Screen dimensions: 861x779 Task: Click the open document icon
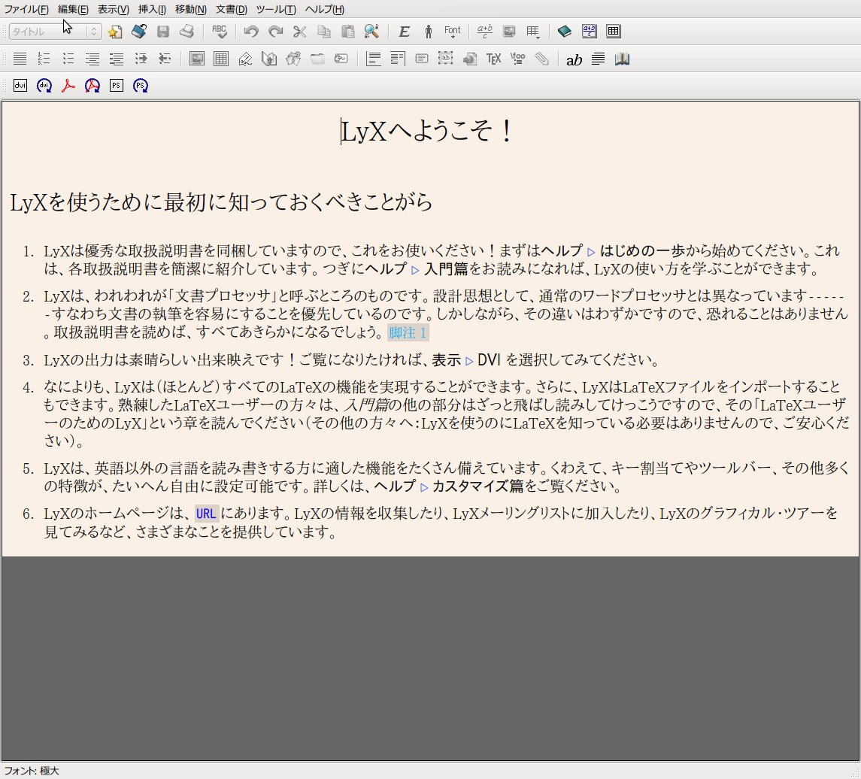point(139,32)
